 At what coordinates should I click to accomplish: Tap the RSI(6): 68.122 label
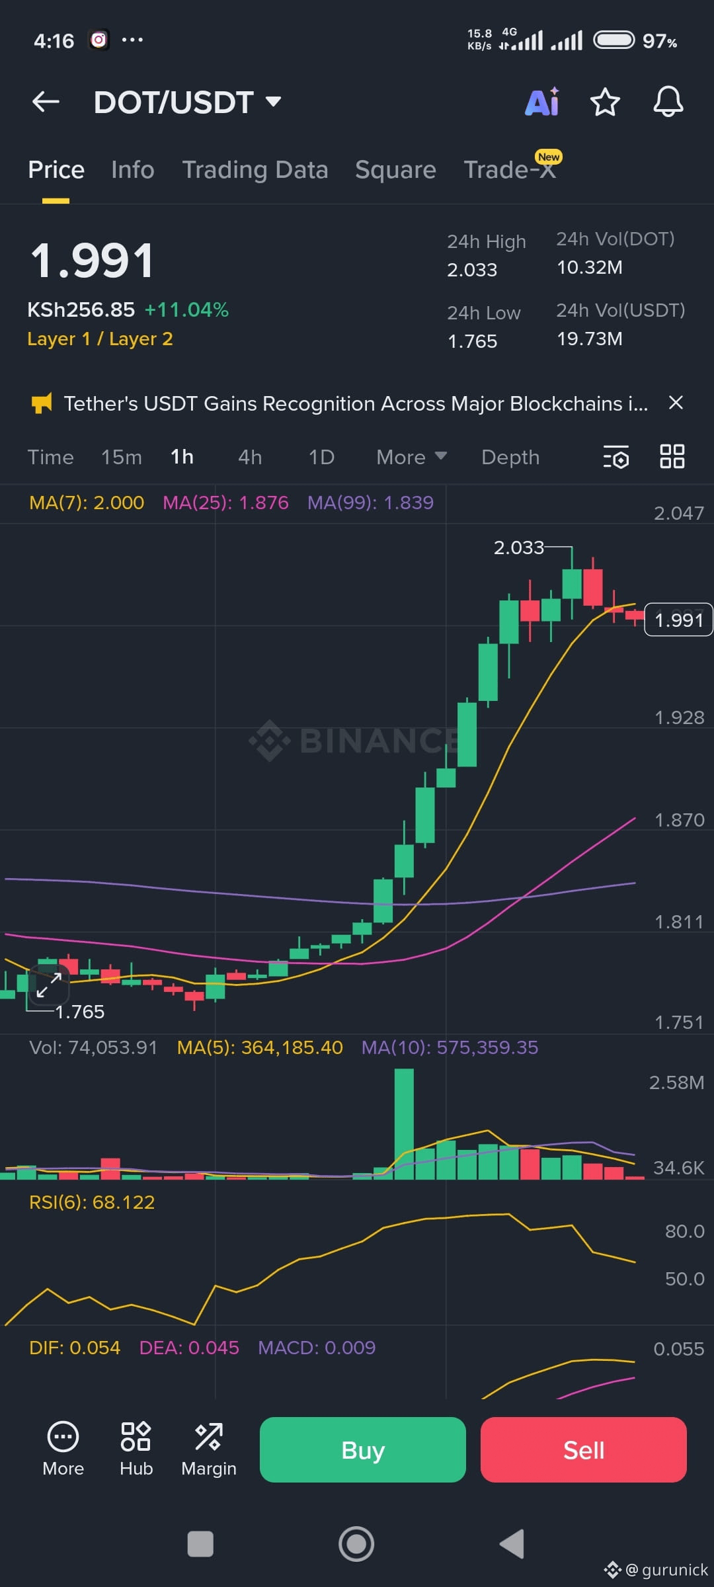pyautogui.click(x=92, y=1202)
